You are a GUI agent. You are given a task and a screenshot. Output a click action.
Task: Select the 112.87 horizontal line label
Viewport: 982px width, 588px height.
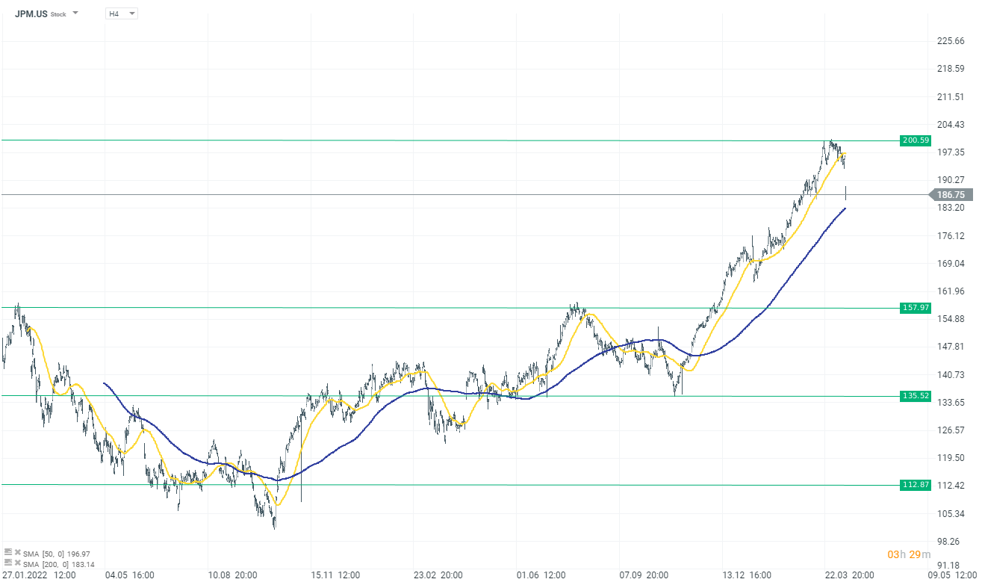(x=916, y=485)
